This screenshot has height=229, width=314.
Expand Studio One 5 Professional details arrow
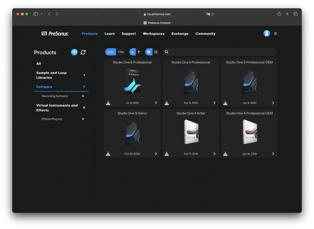coord(214,103)
